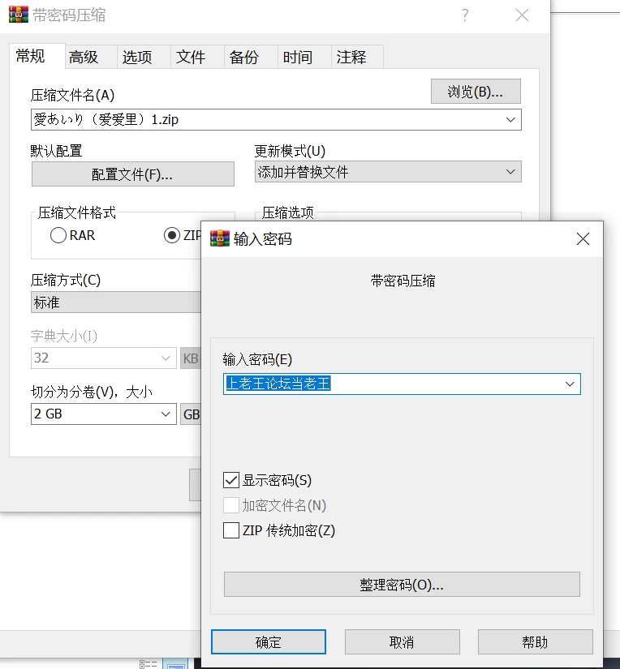
Task: Click the WinRAR icon in 输入密码 title bar
Action: (x=219, y=238)
